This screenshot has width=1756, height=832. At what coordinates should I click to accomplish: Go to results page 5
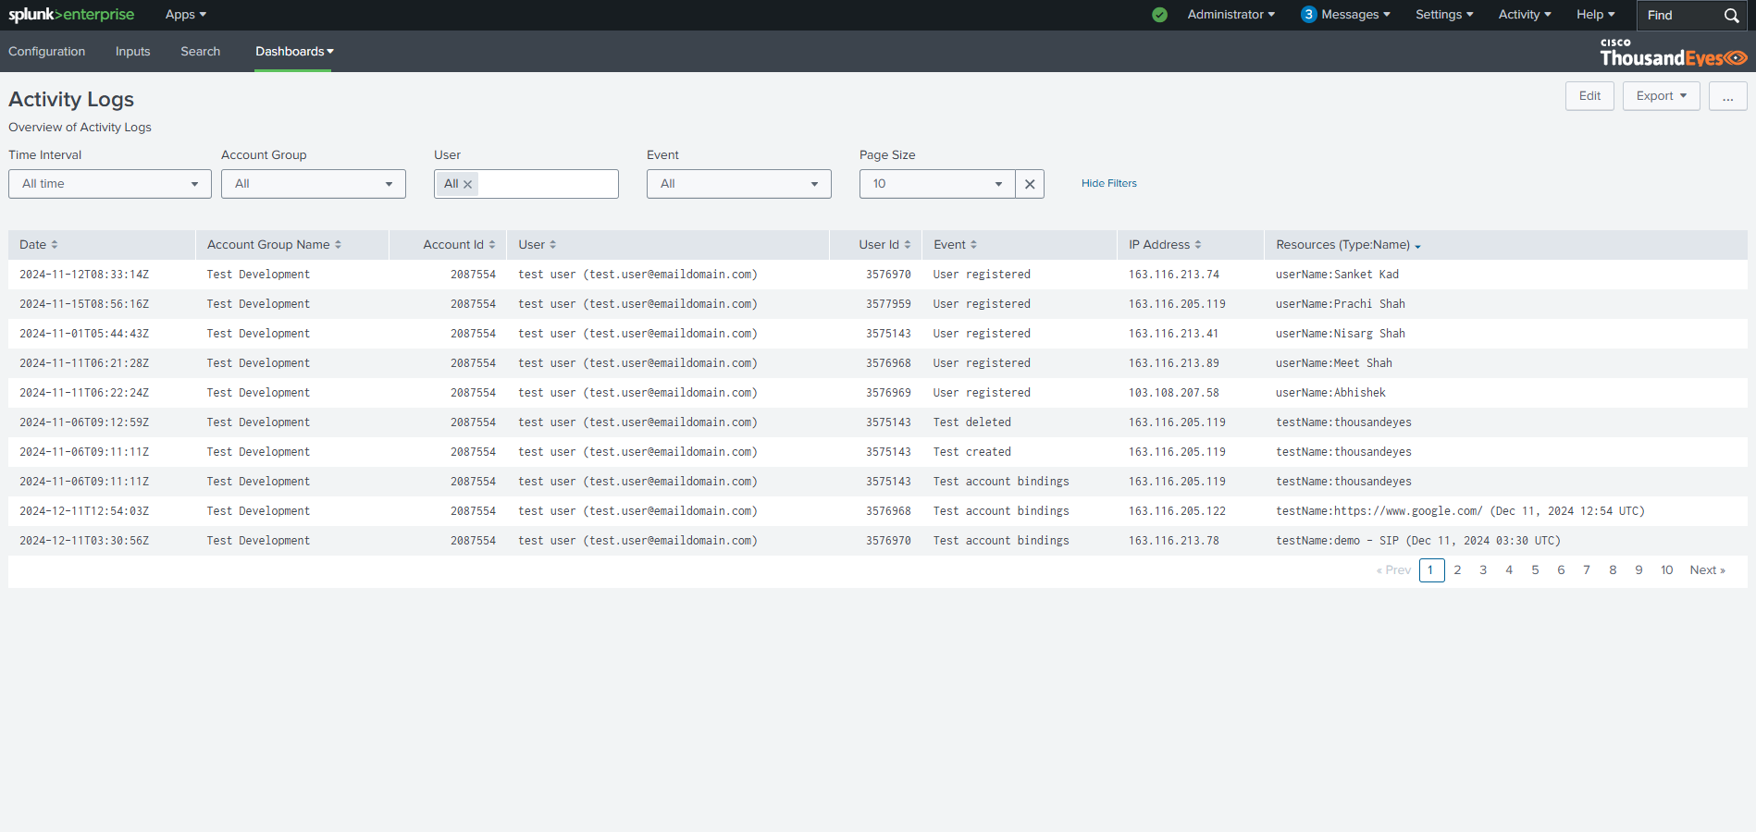1535,570
